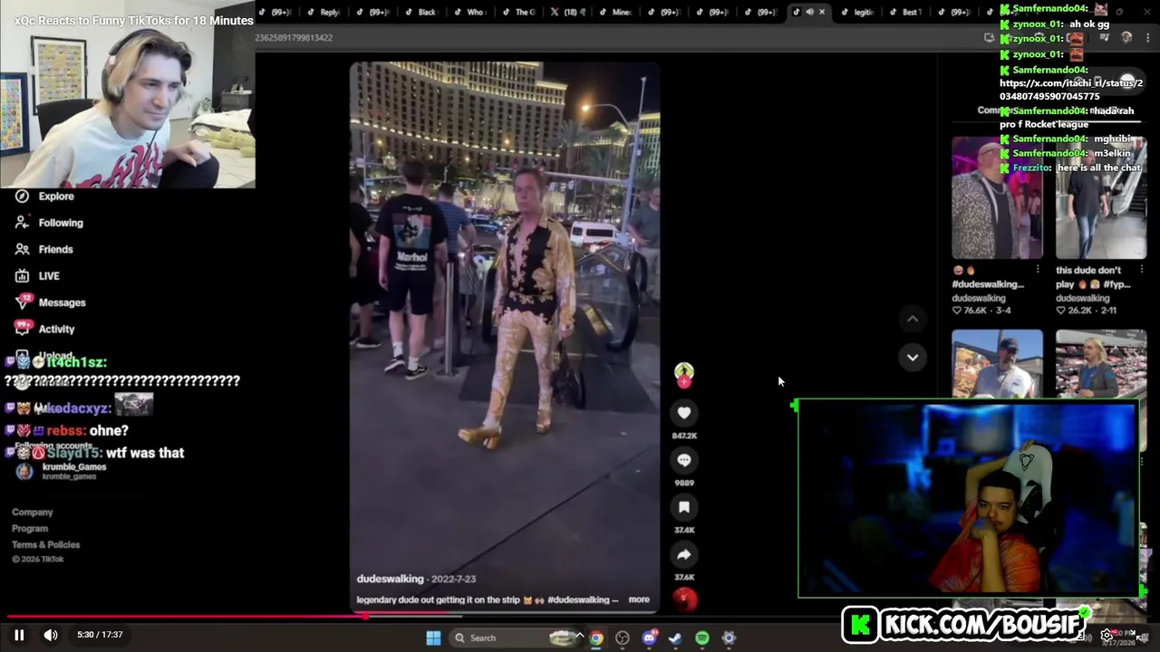Click the TikTok video in the center

coord(505,337)
